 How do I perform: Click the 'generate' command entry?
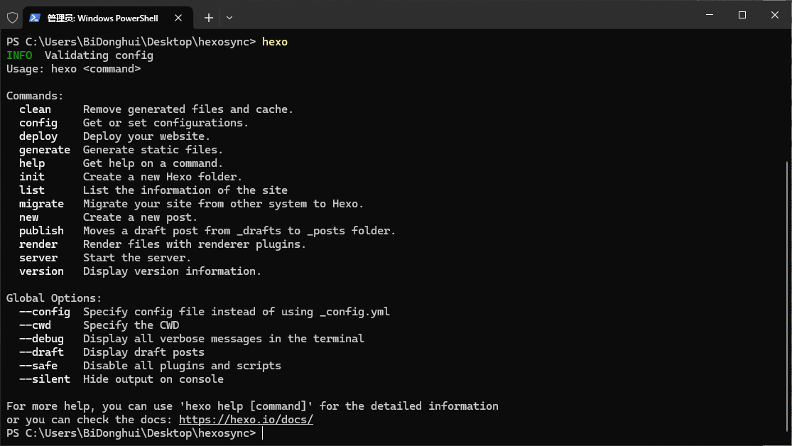pyautogui.click(x=44, y=149)
